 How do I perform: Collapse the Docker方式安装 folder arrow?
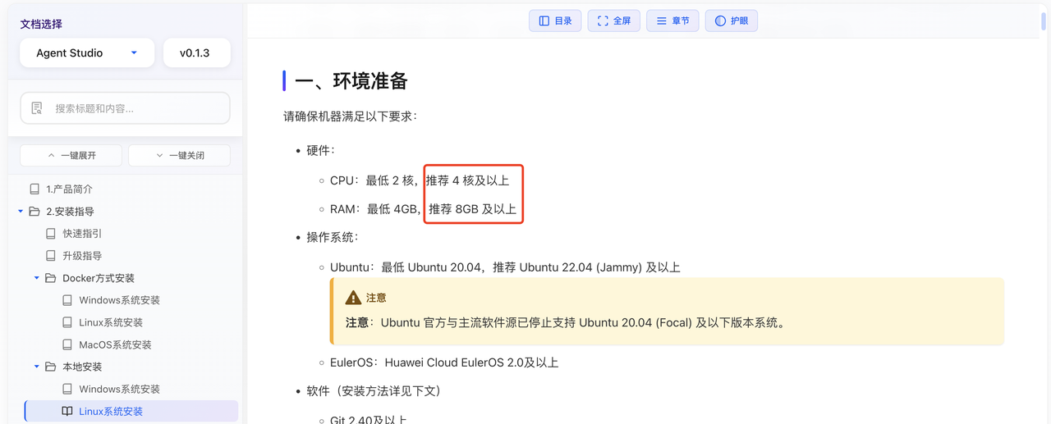37,278
